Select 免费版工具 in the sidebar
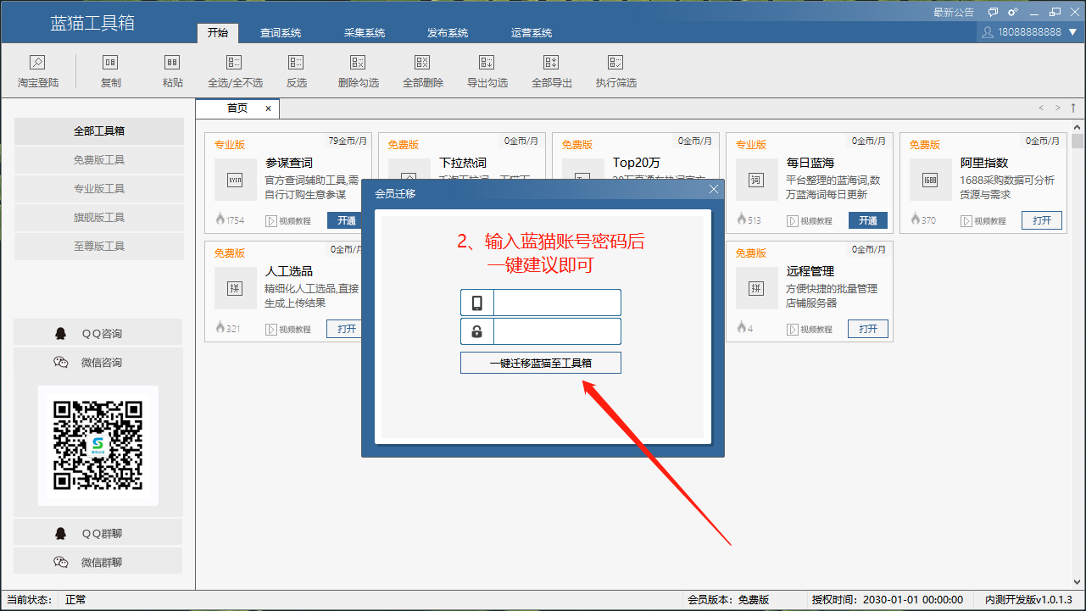This screenshot has height=611, width=1086. click(x=99, y=160)
